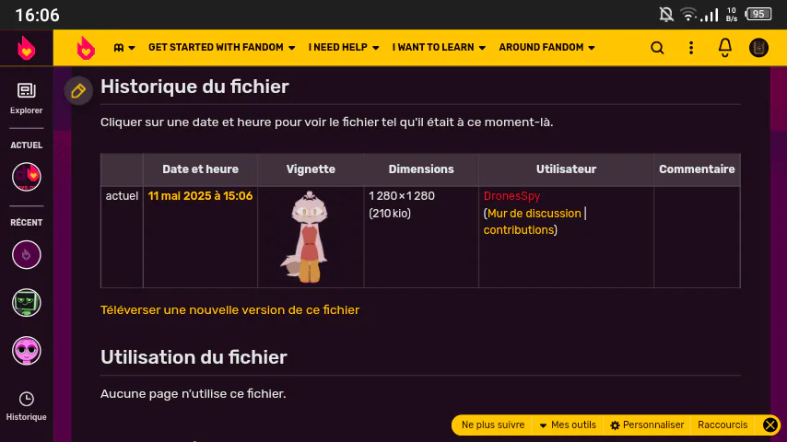Open the Explorer sidebar icon
The image size is (787, 442).
coord(26,99)
